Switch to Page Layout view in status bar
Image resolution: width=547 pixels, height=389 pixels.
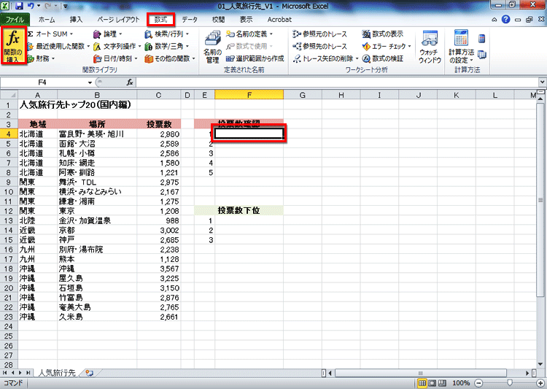tap(432, 383)
